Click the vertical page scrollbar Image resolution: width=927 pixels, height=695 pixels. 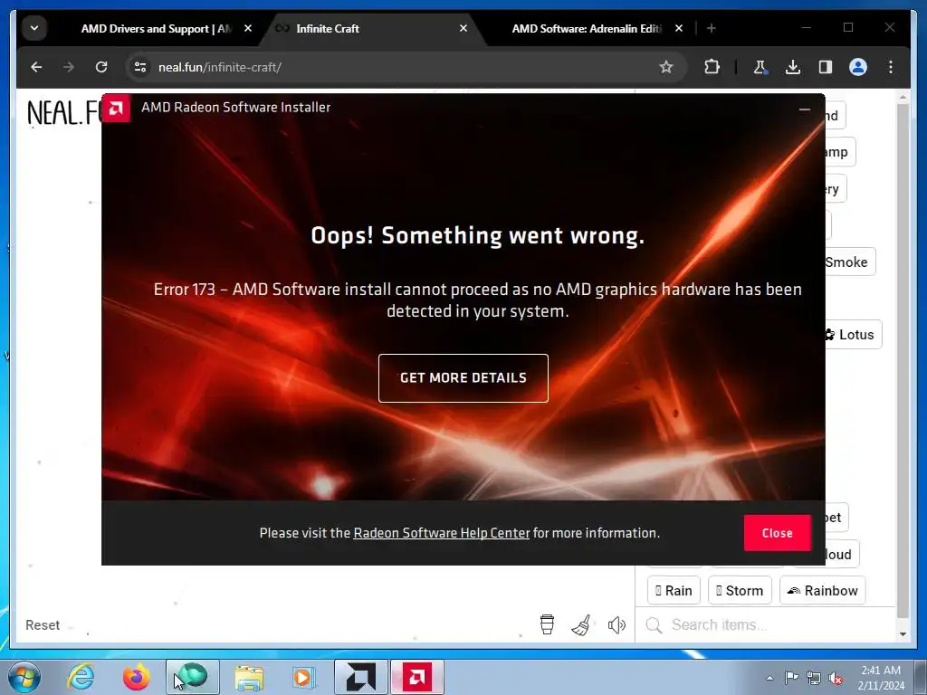pyautogui.click(x=903, y=360)
